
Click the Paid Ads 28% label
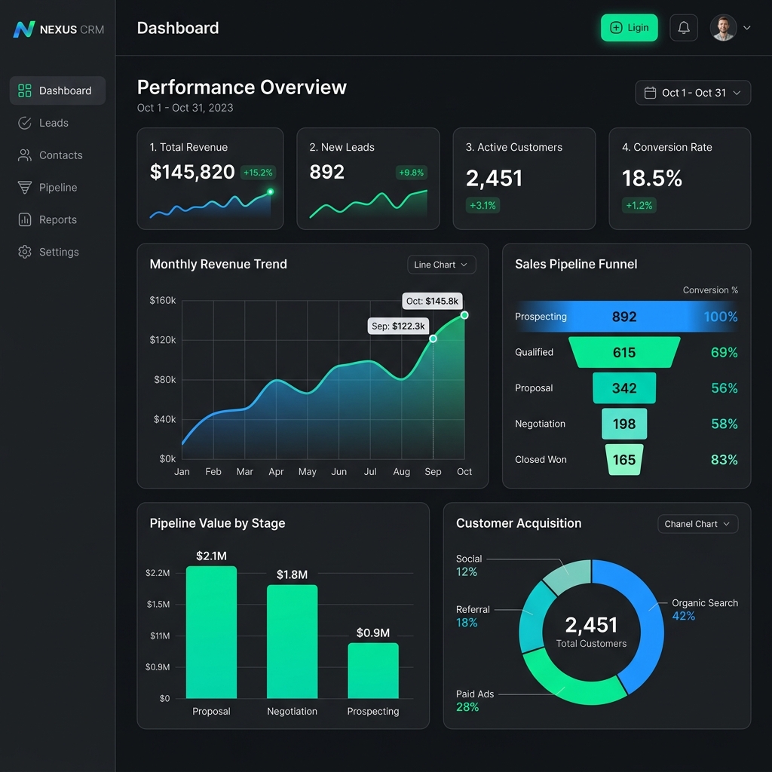pos(475,700)
